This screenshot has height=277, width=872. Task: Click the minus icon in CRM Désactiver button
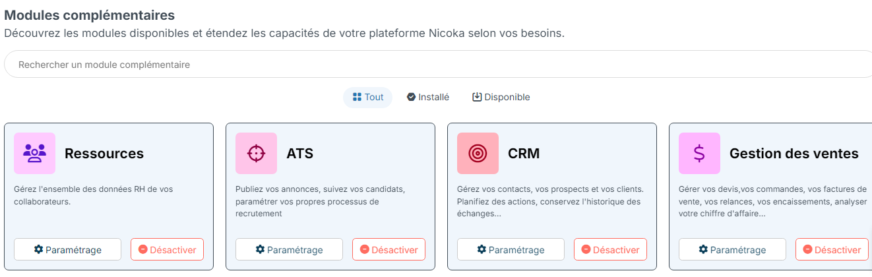coord(586,250)
